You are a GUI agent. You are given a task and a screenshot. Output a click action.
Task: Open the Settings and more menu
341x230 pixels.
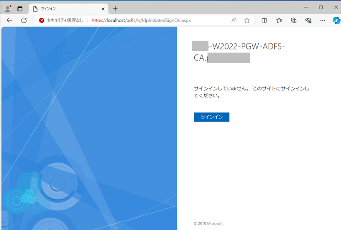coord(323,21)
